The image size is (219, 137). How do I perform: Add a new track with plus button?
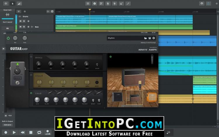point(52,11)
